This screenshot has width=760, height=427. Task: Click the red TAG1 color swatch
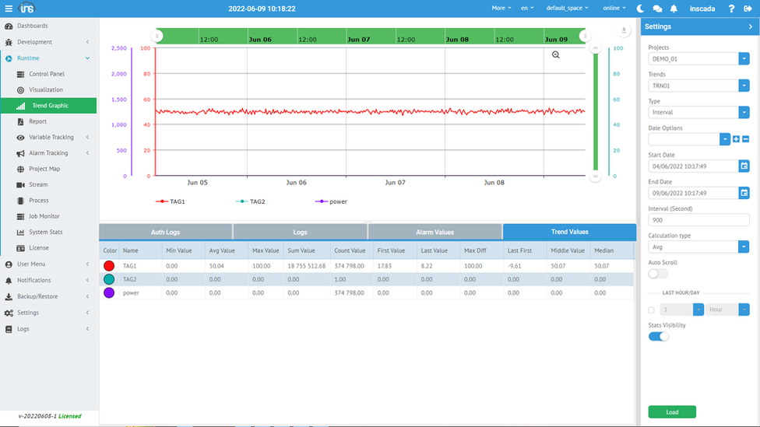coord(109,266)
